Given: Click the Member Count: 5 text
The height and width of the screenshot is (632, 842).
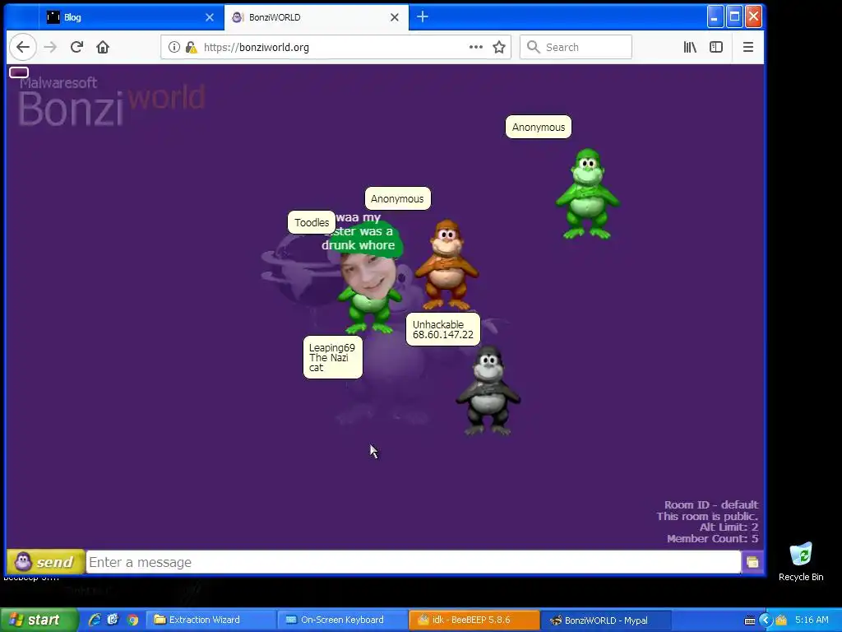Looking at the screenshot, I should tap(712, 538).
